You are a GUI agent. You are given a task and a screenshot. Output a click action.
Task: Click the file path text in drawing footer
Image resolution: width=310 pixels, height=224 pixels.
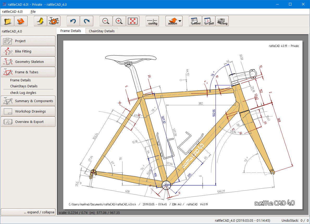pyautogui.click(x=102, y=205)
